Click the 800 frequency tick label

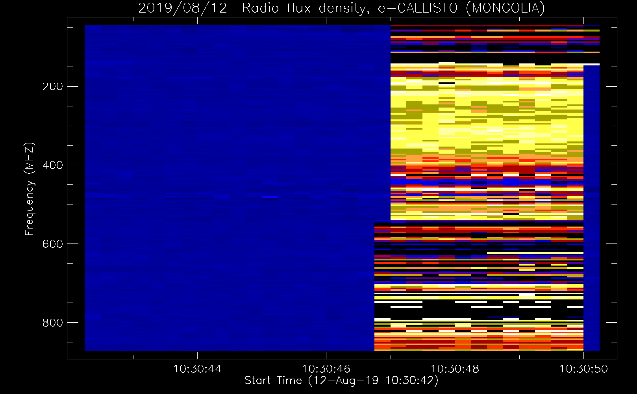tap(53, 323)
